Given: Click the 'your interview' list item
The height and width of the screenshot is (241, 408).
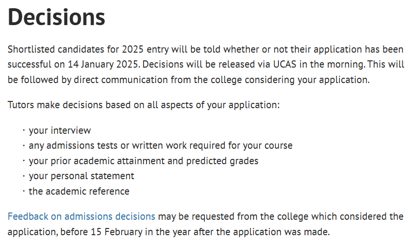Looking at the screenshot, I should [x=60, y=130].
